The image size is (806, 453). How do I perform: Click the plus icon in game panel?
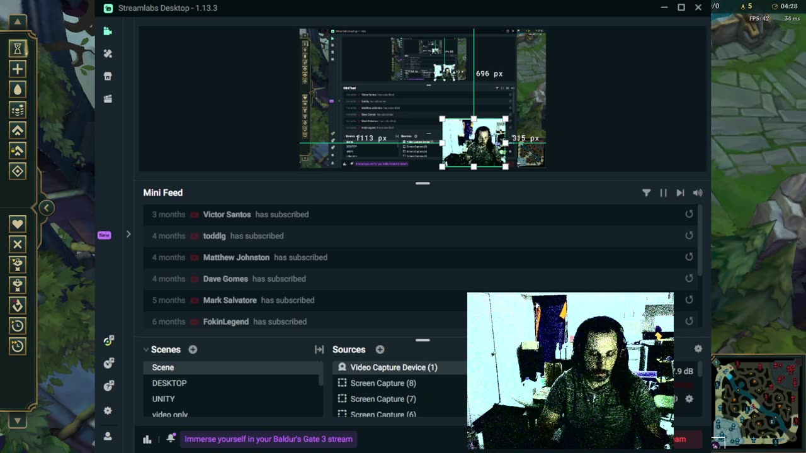coord(18,69)
